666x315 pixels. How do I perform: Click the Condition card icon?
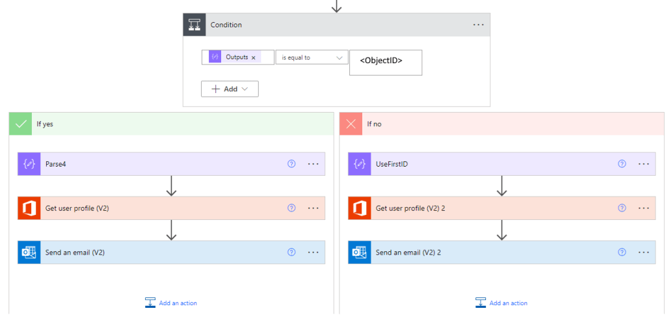[x=194, y=25]
